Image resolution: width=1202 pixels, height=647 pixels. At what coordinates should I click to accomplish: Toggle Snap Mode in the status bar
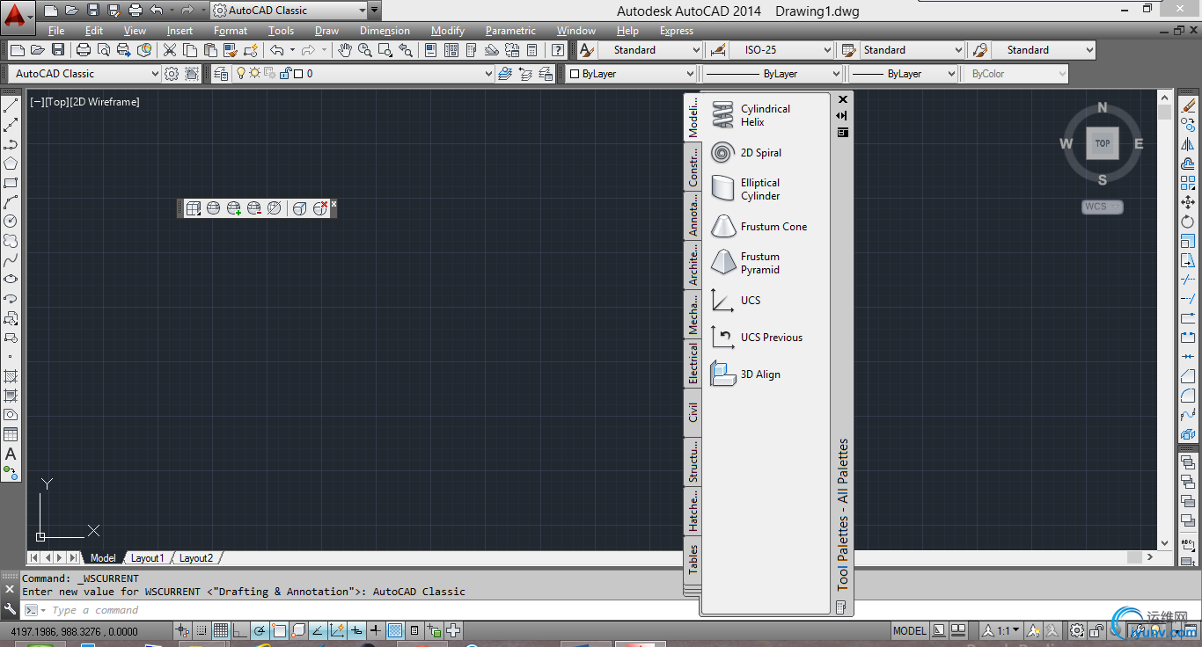tap(202, 630)
